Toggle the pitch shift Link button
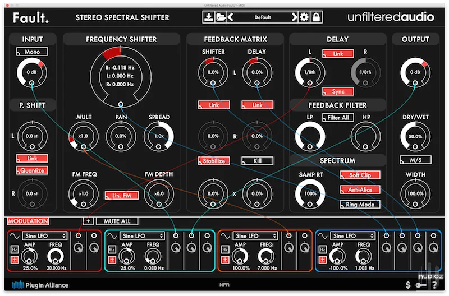 click(32, 158)
